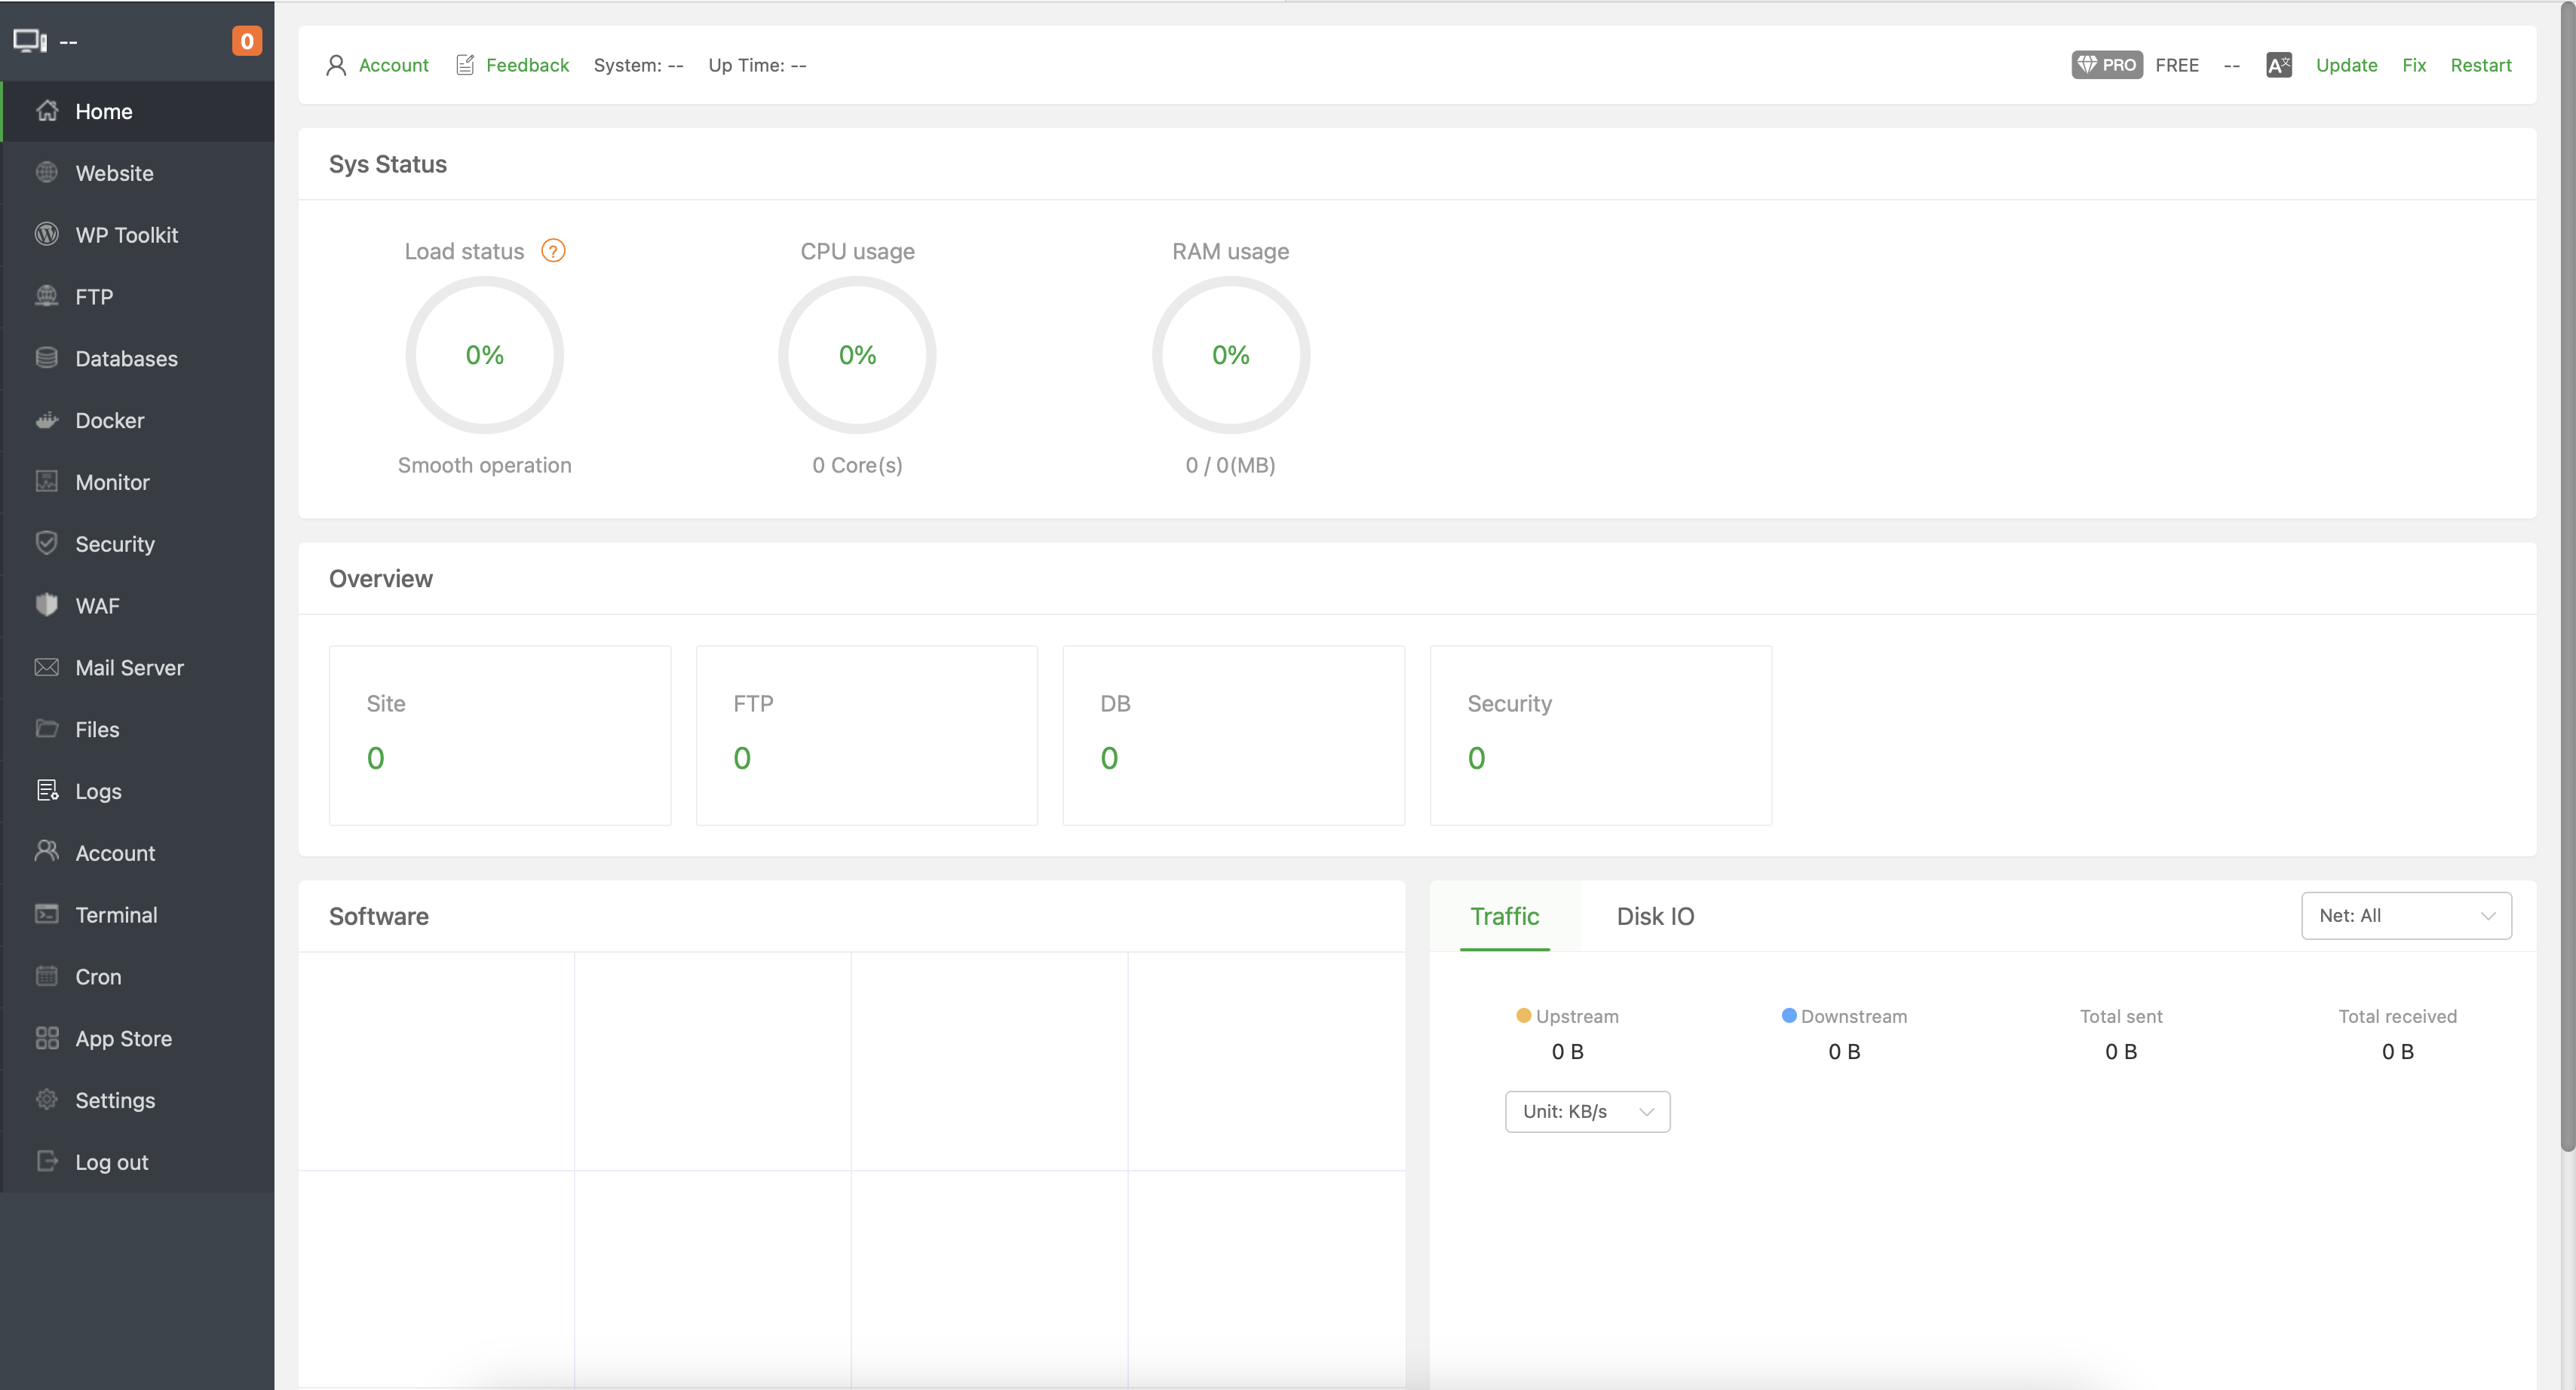Click the Restart link in header
Screen dimensions: 2576x1390
[x=2480, y=65]
